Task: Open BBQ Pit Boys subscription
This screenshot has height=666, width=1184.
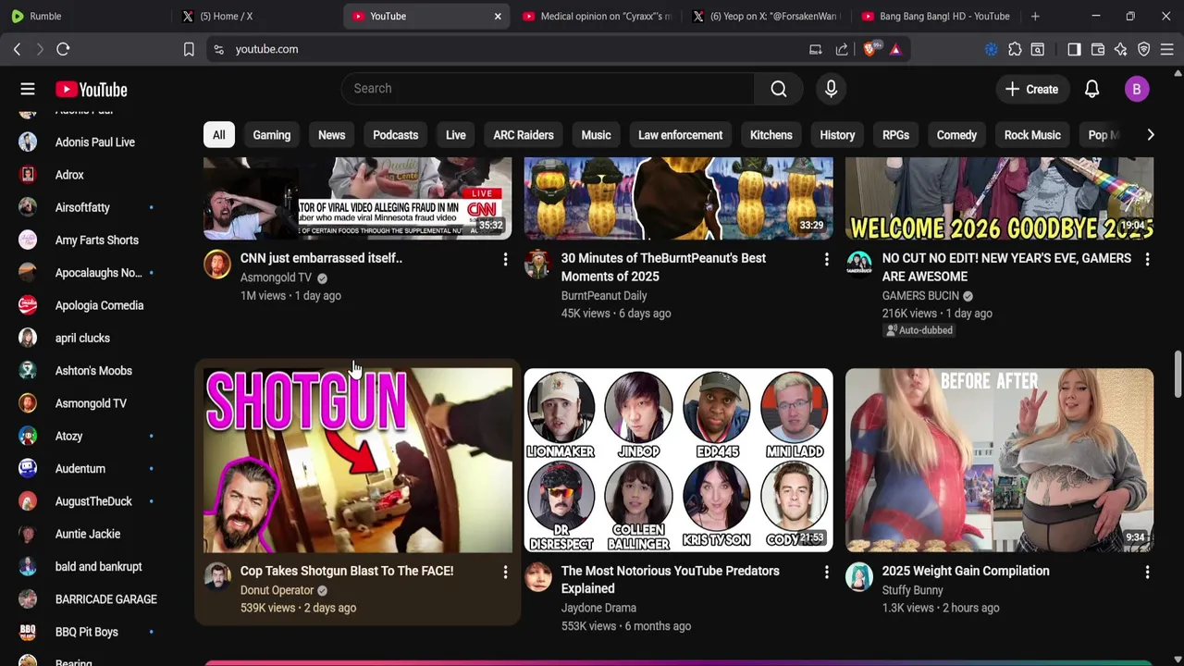Action: [x=86, y=632]
